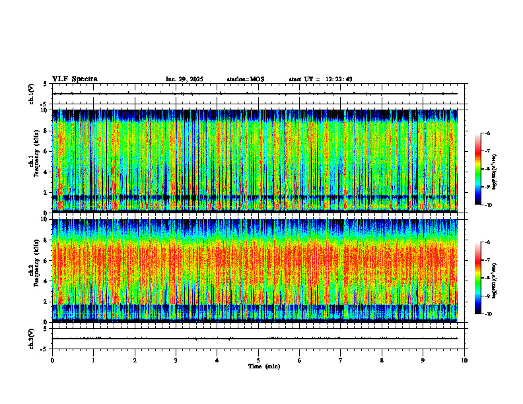
Task: Click time axis tick label "3"
Action: point(176,360)
